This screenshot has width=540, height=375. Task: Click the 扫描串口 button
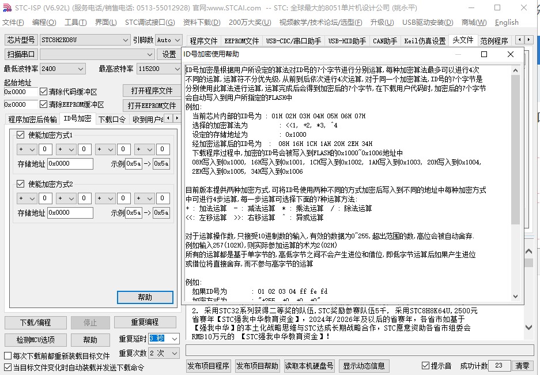[21, 54]
